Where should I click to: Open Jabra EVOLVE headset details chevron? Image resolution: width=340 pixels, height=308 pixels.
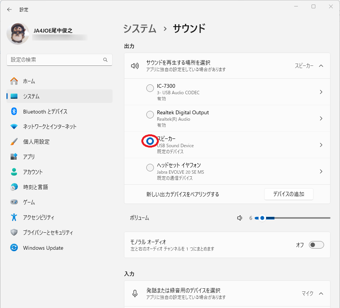pos(321,171)
